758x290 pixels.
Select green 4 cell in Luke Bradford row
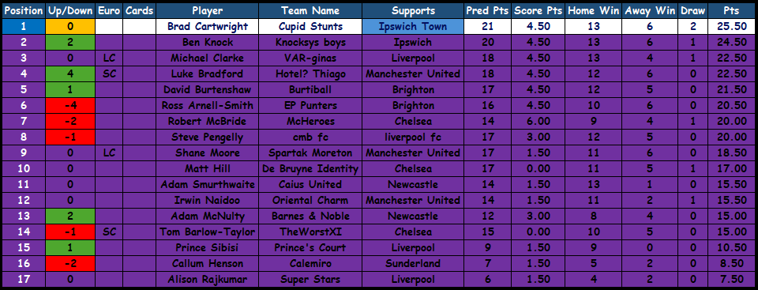pos(70,74)
